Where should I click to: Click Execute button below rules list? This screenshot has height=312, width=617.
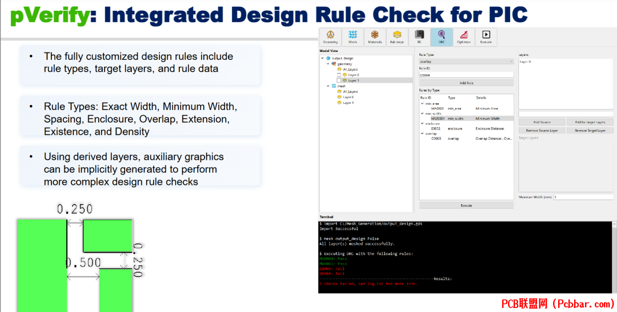click(x=466, y=205)
